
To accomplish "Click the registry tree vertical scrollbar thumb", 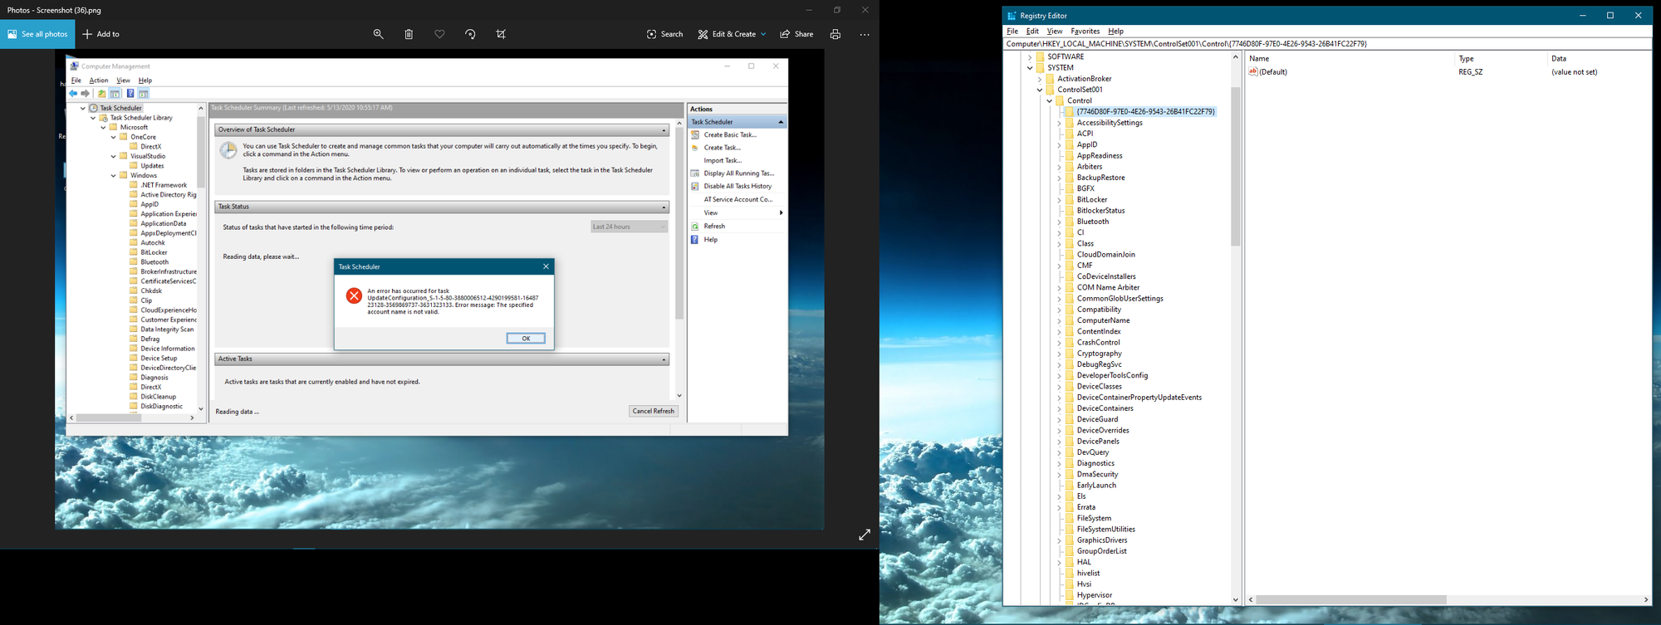I will (1235, 166).
